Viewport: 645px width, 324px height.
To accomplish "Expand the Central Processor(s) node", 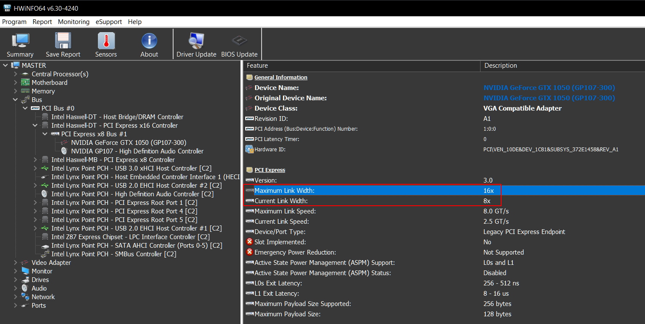I will (15, 74).
